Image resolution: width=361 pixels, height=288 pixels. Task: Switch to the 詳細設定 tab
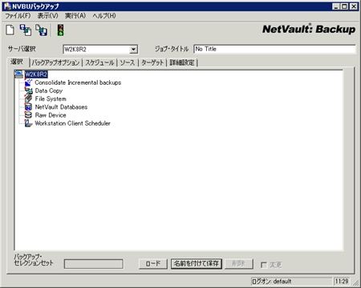click(182, 62)
